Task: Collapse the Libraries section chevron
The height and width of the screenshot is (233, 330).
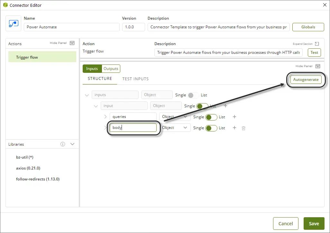Action: 72,144
